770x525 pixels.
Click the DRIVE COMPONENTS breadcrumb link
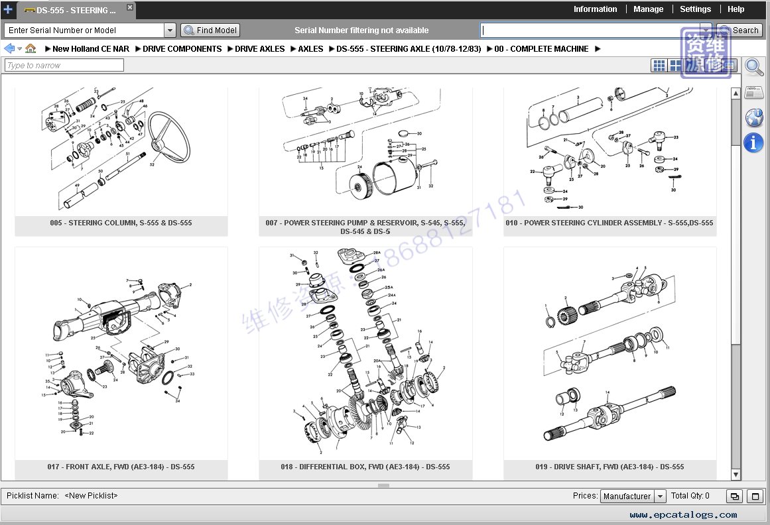coord(182,49)
